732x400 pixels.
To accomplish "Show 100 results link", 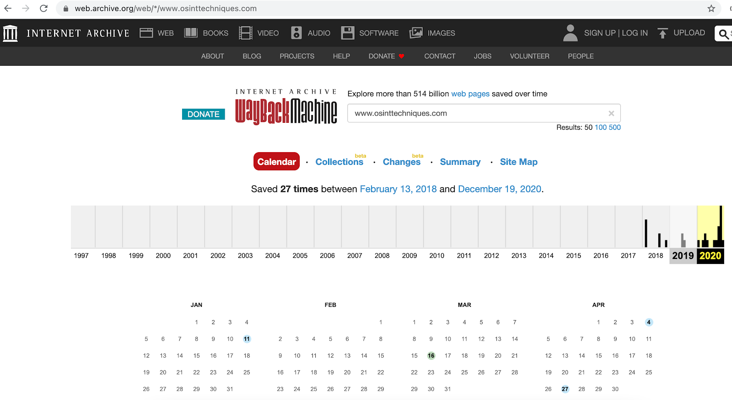I will [x=601, y=127].
